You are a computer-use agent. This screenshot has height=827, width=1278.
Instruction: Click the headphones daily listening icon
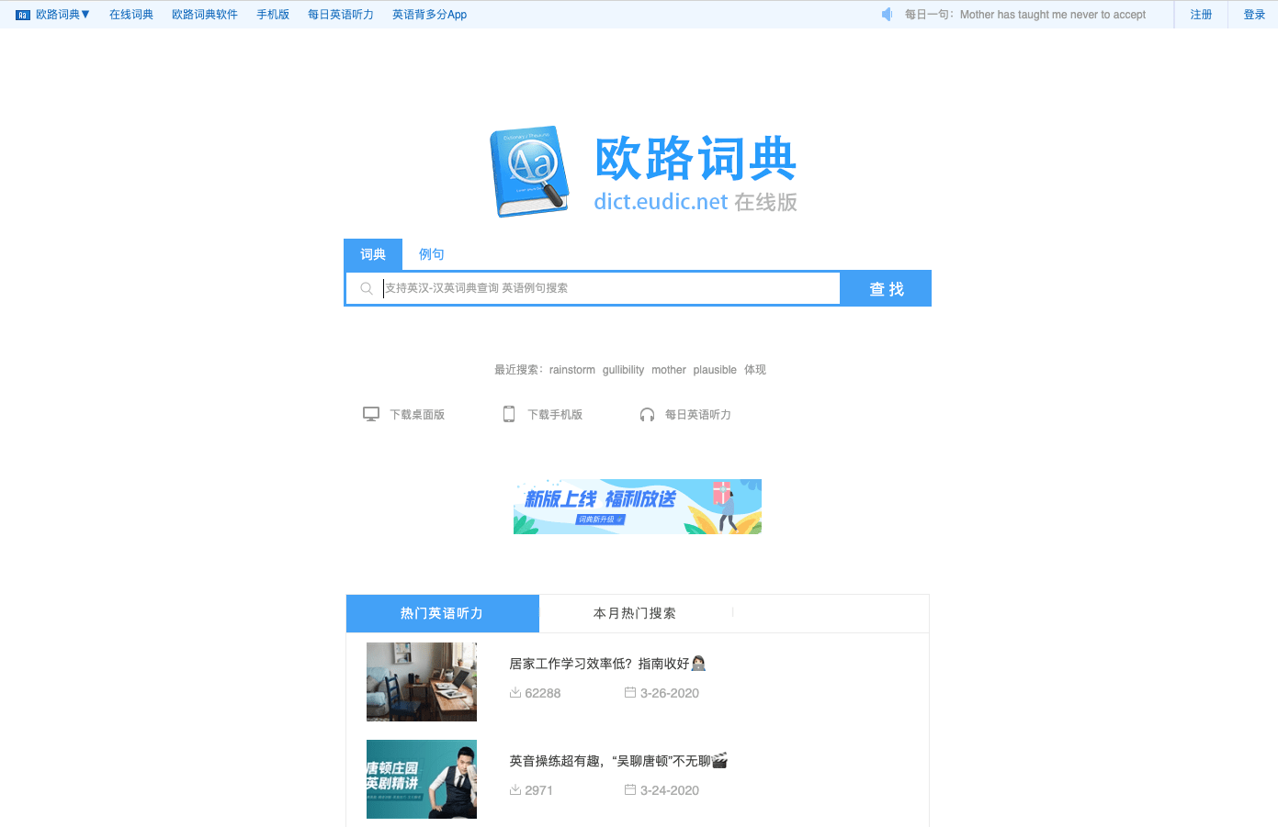(x=647, y=415)
